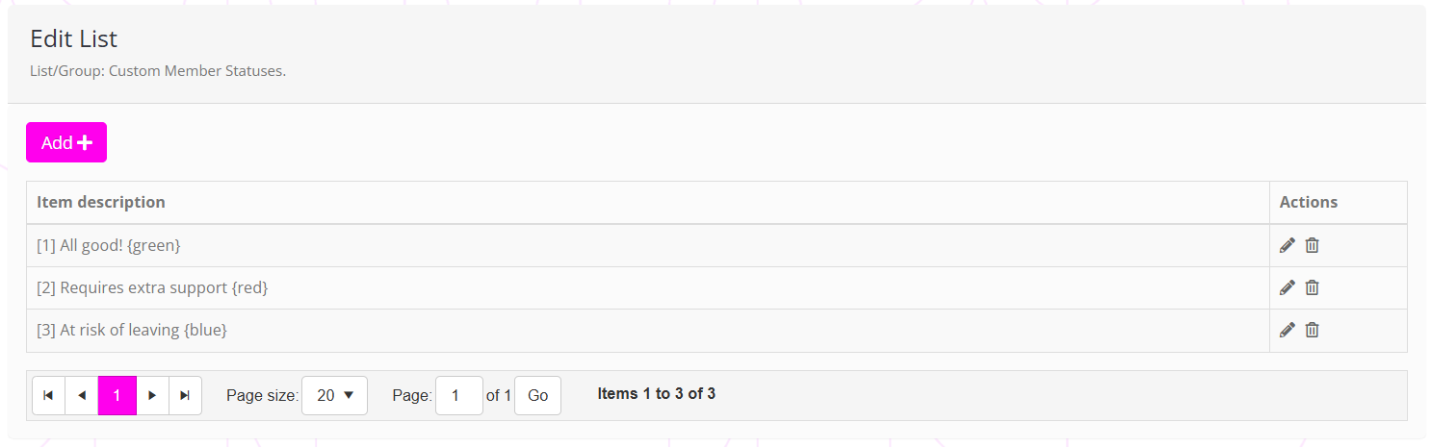Click the Item description column header
The image size is (1431, 447).
pos(101,202)
